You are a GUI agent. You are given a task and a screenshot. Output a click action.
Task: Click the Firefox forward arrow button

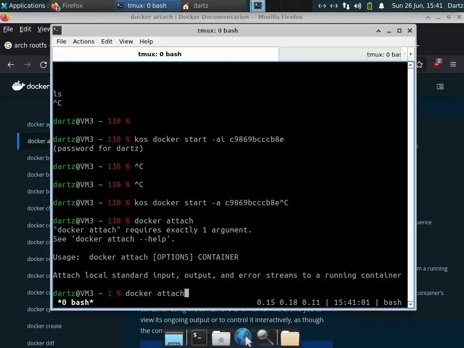[27, 64]
